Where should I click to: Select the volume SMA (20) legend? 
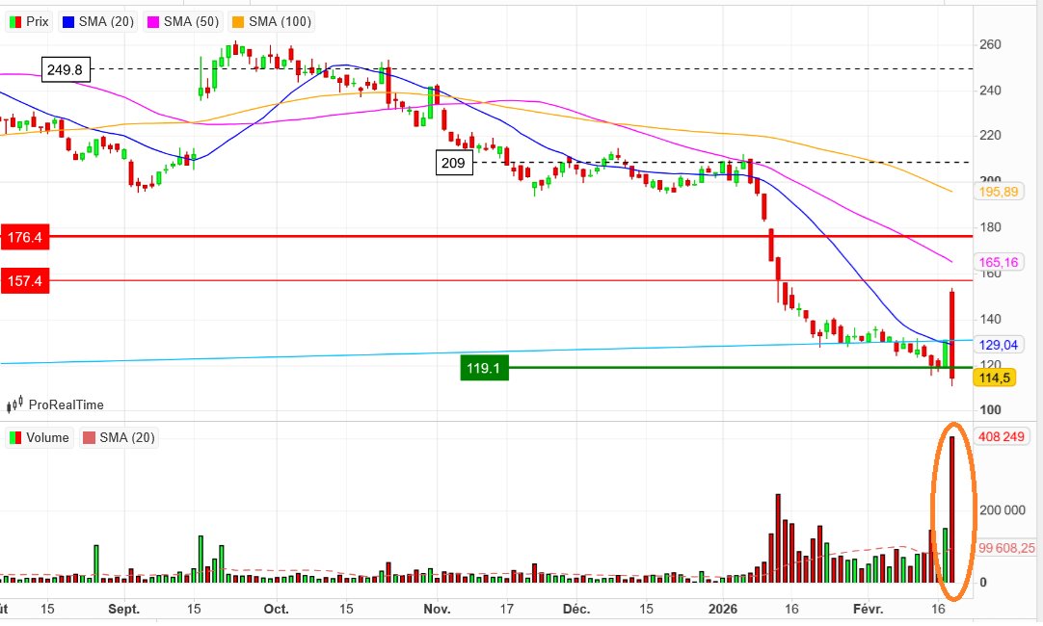[x=119, y=438]
